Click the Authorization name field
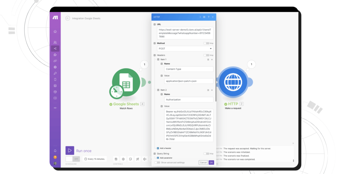Image resolution: width=348 pixels, height=174 pixels. 189,100
